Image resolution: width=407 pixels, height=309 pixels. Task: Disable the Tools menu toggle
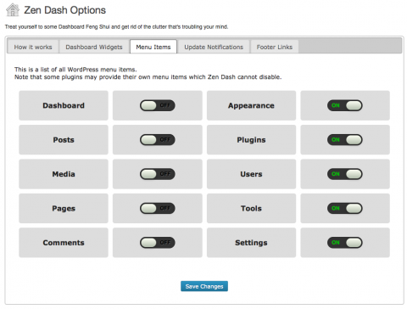tap(345, 208)
